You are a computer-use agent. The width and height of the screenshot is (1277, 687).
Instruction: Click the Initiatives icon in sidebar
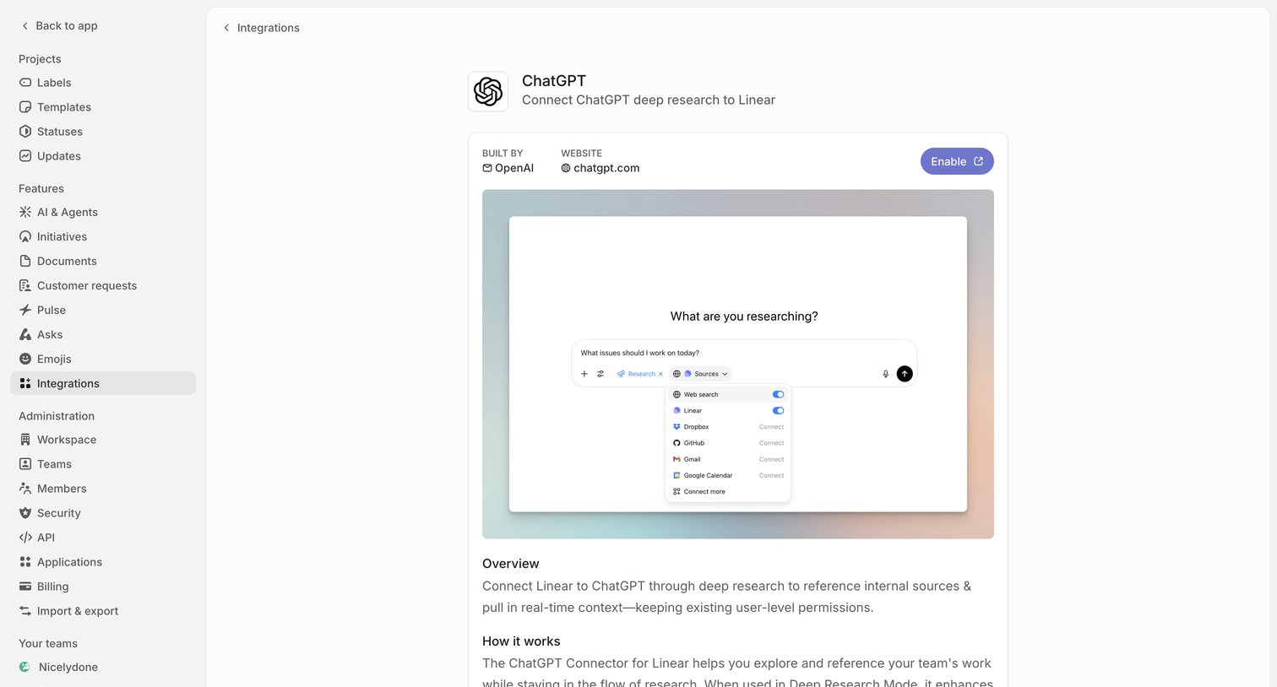click(25, 237)
